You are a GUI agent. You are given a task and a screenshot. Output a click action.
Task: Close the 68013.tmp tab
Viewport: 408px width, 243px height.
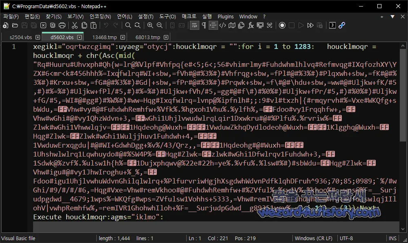coord(166,38)
